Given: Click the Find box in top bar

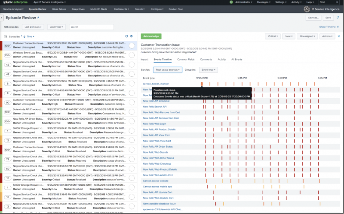Looking at the screenshot, I should pyautogui.click(x=329, y=2).
